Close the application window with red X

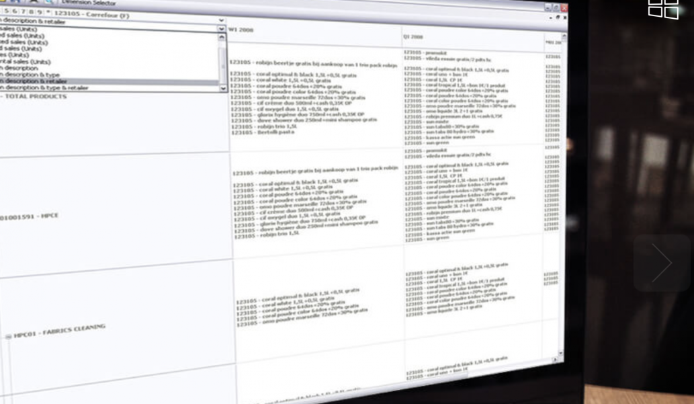[x=564, y=8]
